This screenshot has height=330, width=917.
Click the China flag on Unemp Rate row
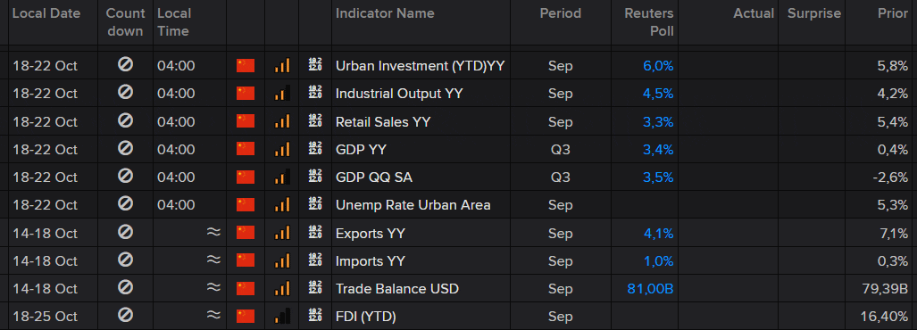[x=246, y=205]
